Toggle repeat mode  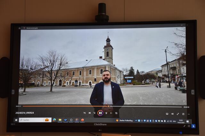pos(116,113)
